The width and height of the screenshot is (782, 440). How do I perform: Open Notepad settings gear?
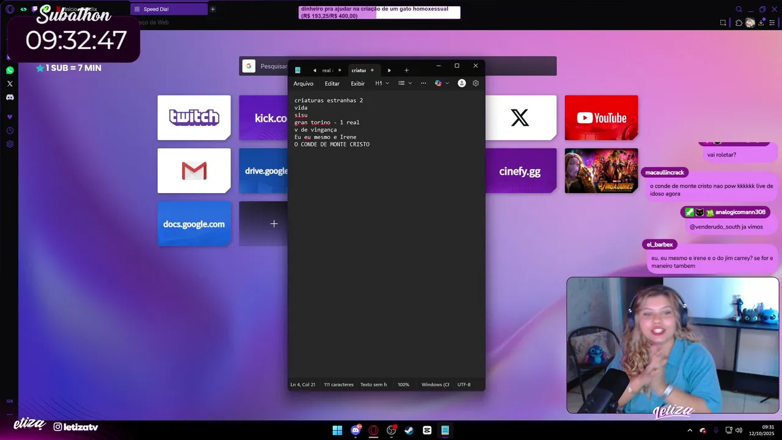tap(476, 83)
